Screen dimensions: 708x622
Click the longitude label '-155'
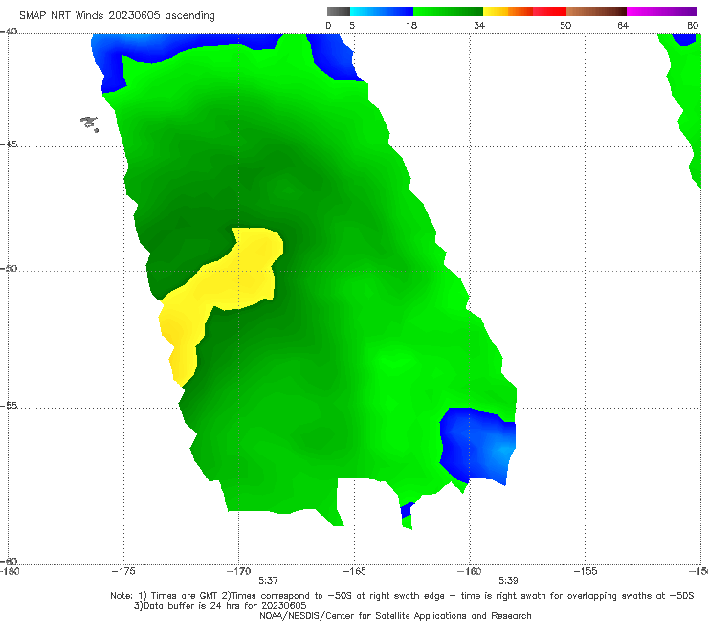[586, 571]
